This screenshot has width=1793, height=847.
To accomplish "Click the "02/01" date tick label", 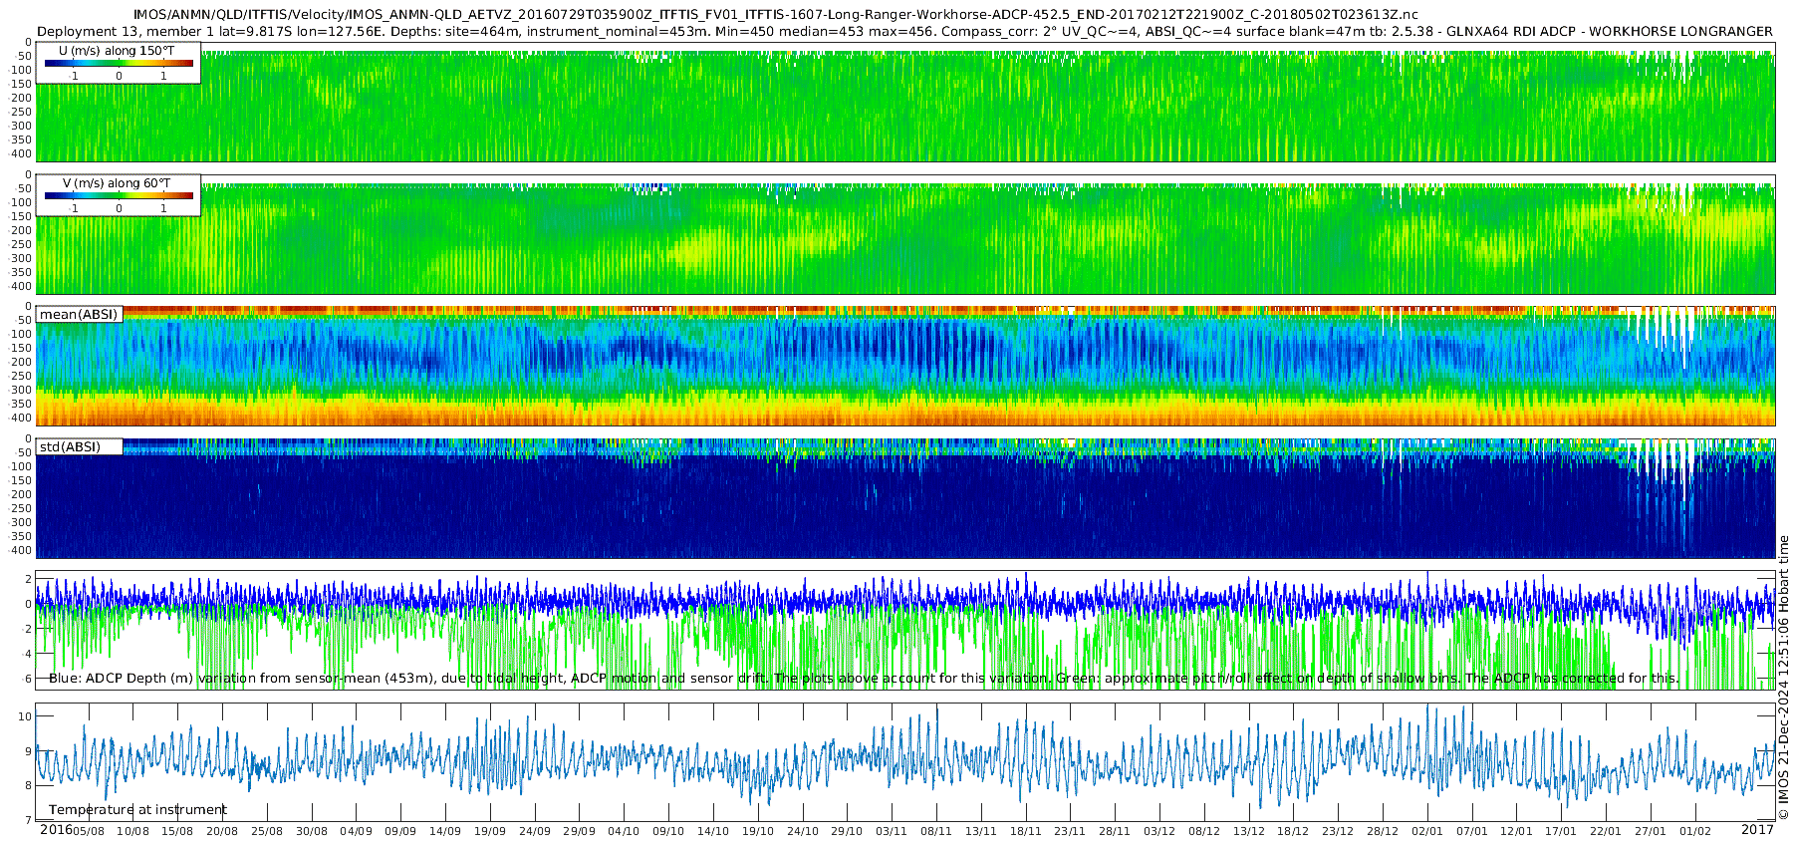I will pos(1427,832).
